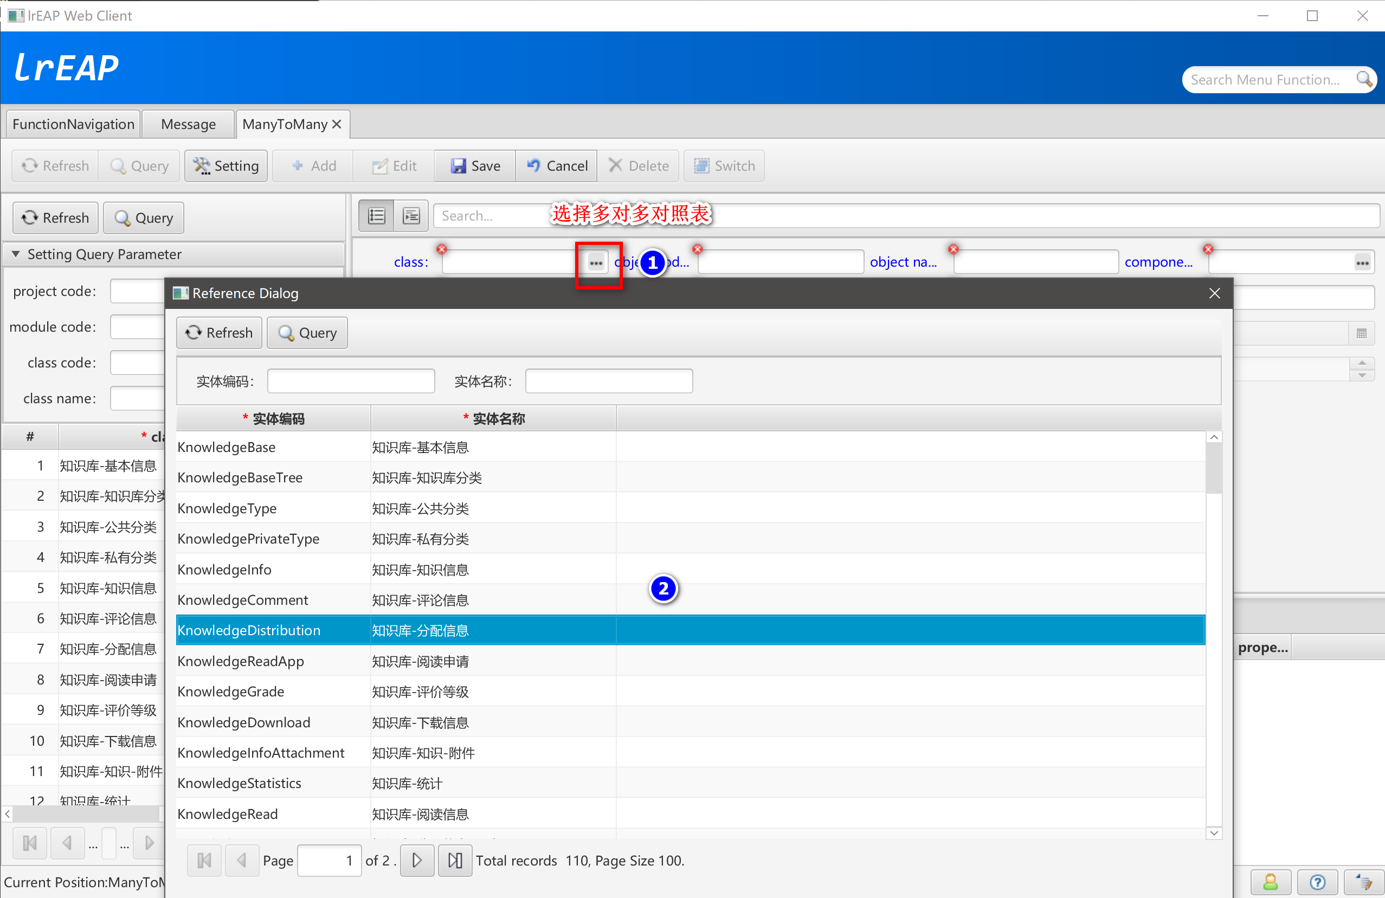Click the dialog page number field

[x=330, y=860]
